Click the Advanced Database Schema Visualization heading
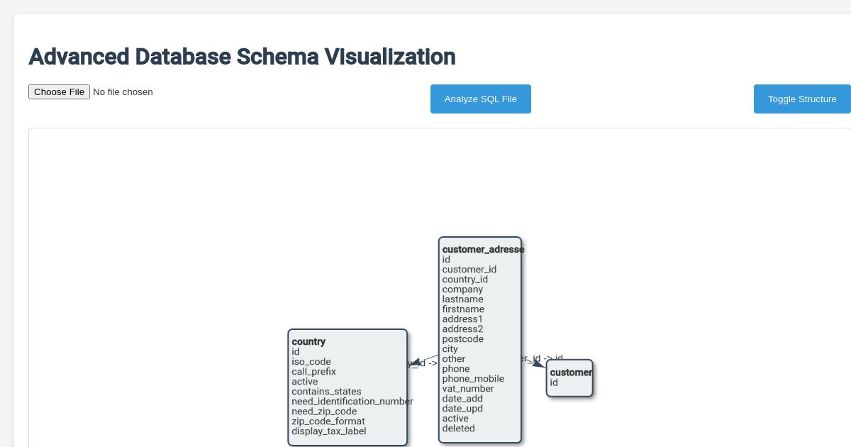The image size is (851, 447). coord(242,57)
